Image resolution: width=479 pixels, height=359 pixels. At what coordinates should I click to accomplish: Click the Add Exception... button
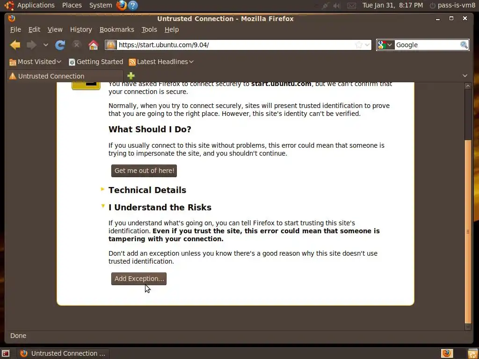(x=138, y=279)
